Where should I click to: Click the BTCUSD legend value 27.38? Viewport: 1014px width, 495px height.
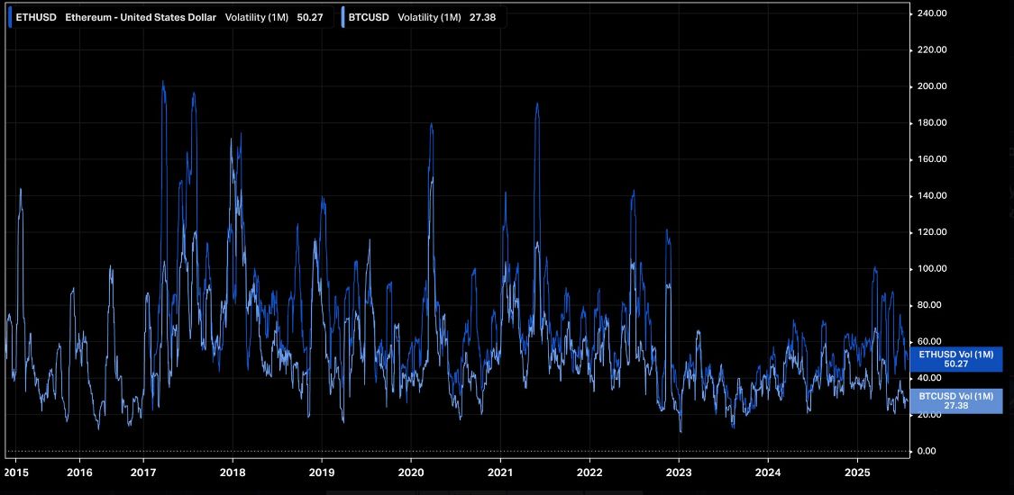pyautogui.click(x=483, y=17)
